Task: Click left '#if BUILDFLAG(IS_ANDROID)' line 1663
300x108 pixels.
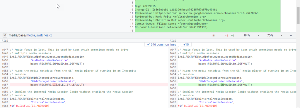Action: click(30, 106)
